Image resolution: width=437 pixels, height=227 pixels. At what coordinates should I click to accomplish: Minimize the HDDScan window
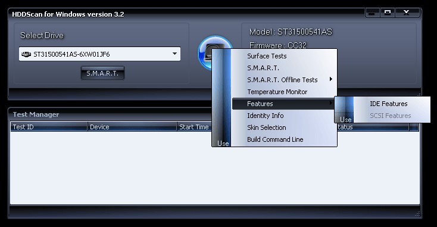[372, 13]
